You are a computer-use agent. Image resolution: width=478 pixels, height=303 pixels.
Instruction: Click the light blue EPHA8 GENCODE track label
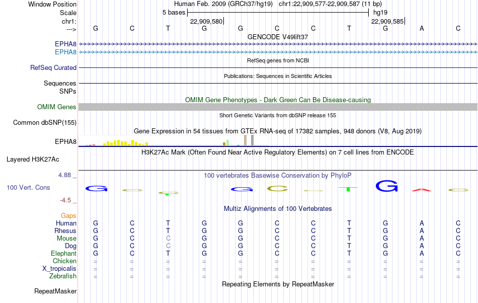pyautogui.click(x=65, y=52)
